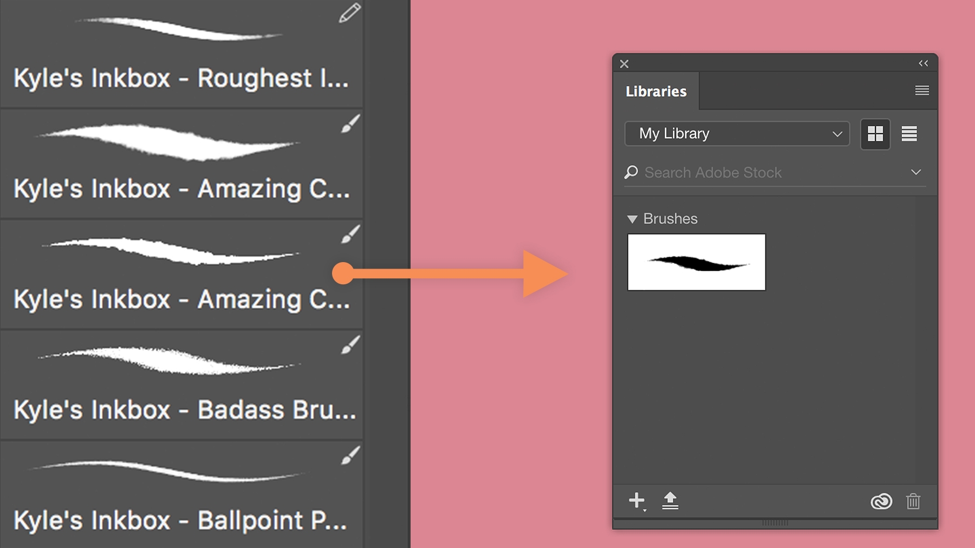Click pencil icon on Roughest brush row
Viewport: 975px width, 548px height.
350,13
